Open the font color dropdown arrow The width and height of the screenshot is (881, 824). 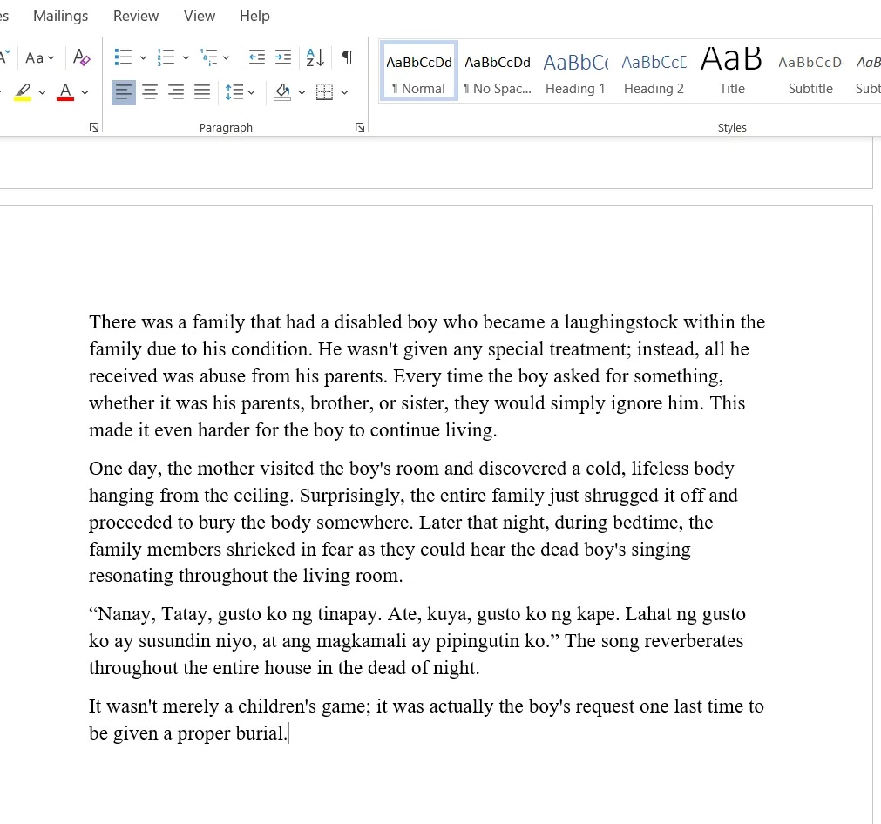[x=85, y=92]
